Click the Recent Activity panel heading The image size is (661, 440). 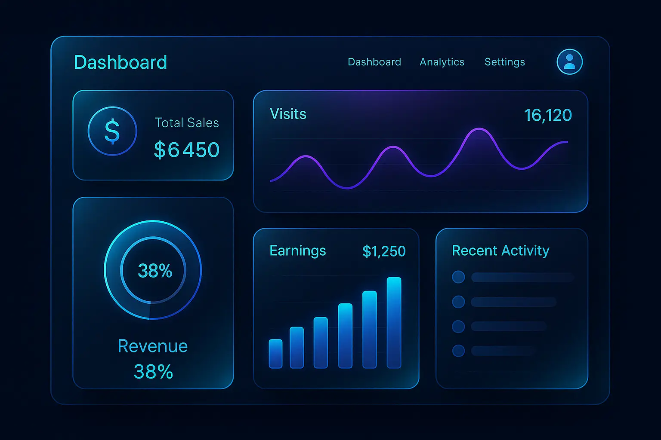[x=500, y=251]
